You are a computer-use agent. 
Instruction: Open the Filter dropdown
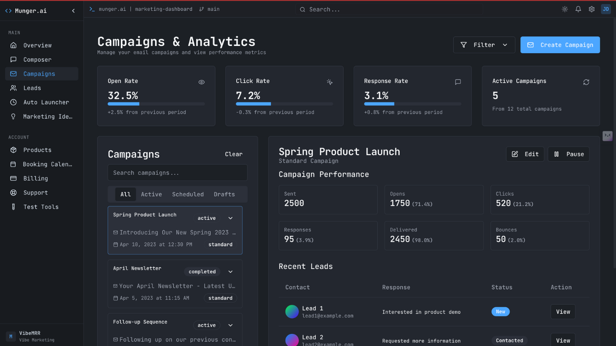coord(484,45)
